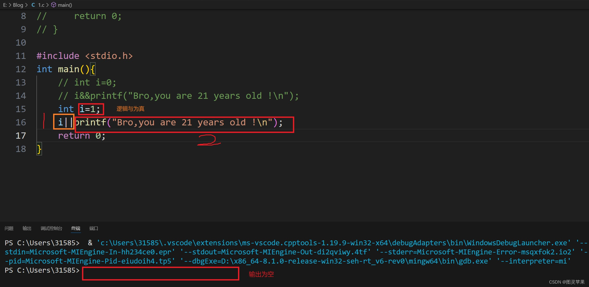Click the #include <stdio.h> line
The width and height of the screenshot is (589, 287).
pos(85,56)
